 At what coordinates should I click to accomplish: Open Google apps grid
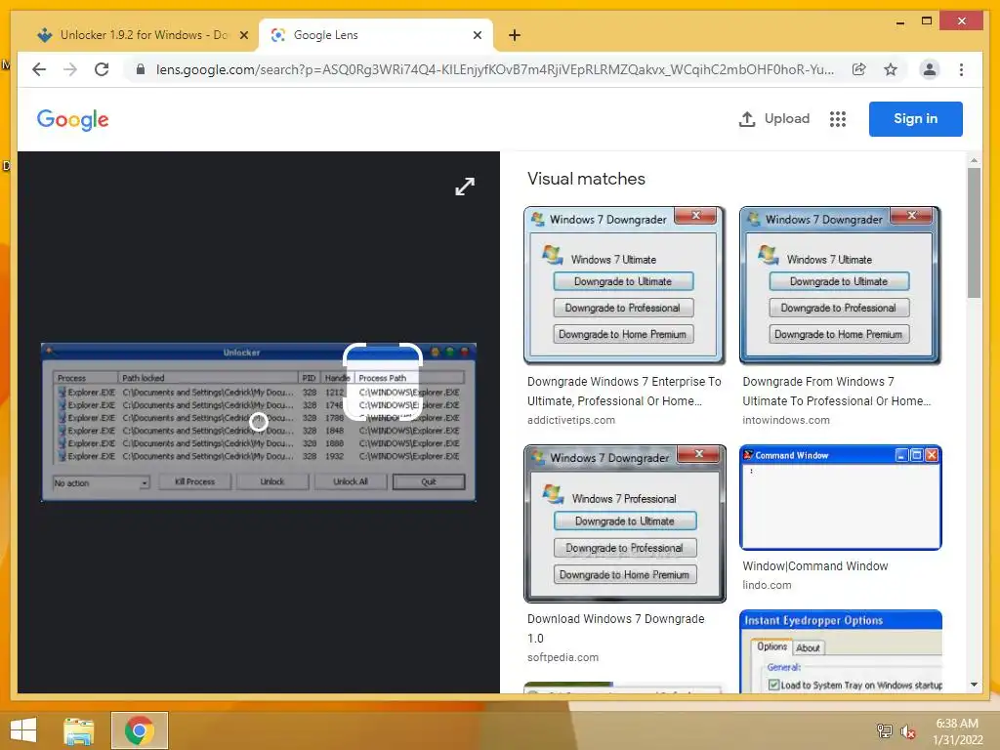pyautogui.click(x=837, y=118)
